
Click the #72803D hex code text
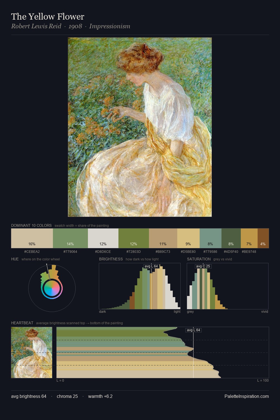(x=134, y=252)
